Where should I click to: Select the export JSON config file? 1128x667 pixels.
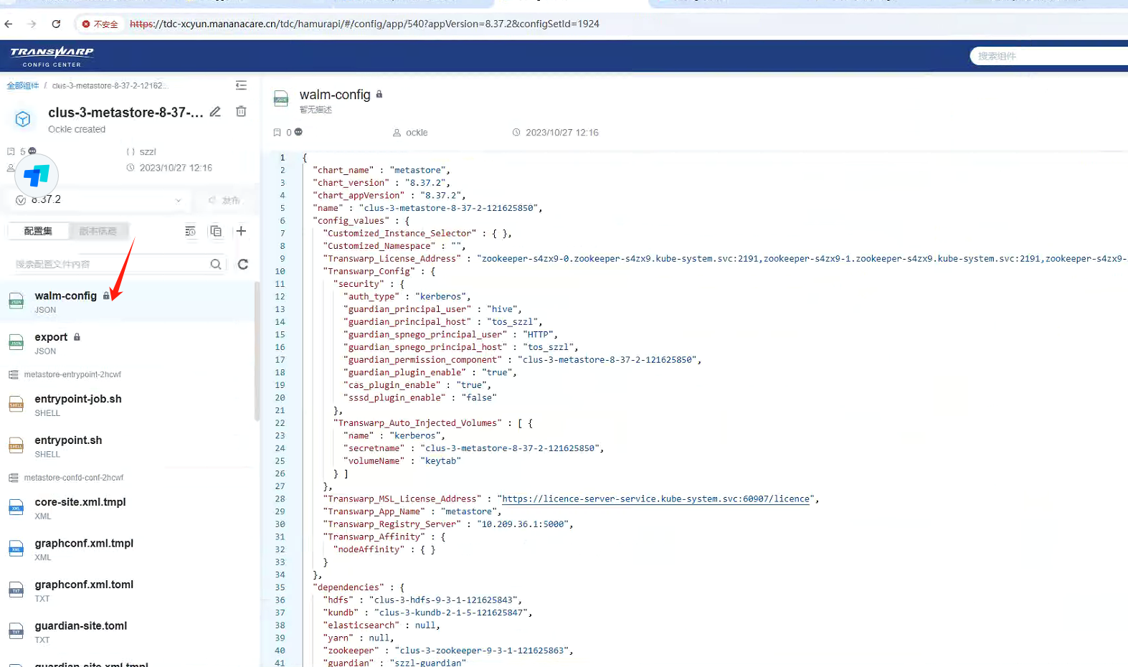pos(51,338)
